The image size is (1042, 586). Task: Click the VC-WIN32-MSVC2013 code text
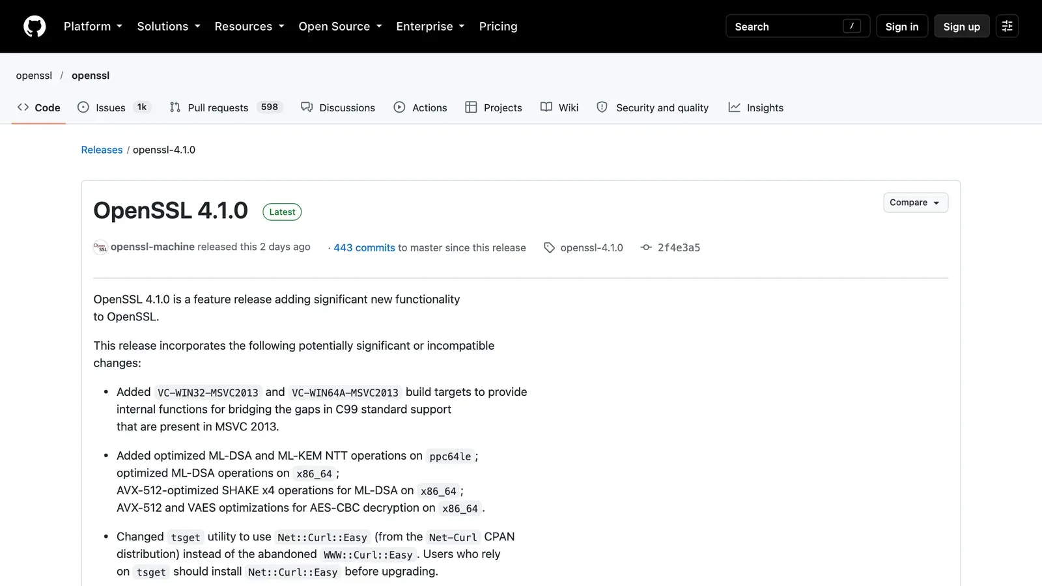[208, 393]
